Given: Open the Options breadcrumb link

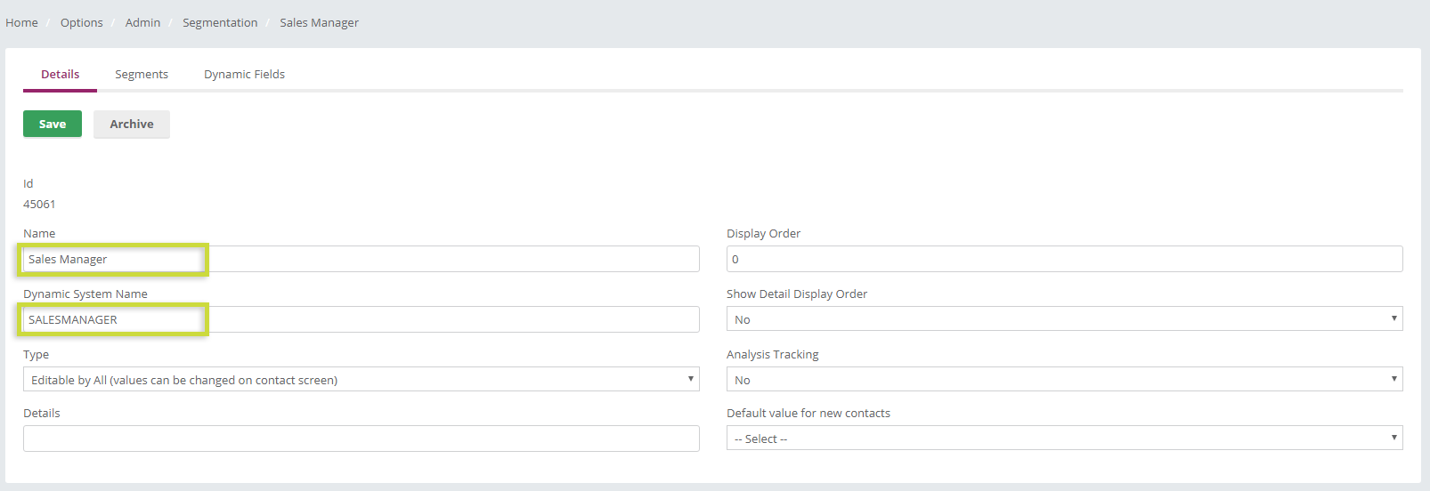Looking at the screenshot, I should tap(81, 22).
